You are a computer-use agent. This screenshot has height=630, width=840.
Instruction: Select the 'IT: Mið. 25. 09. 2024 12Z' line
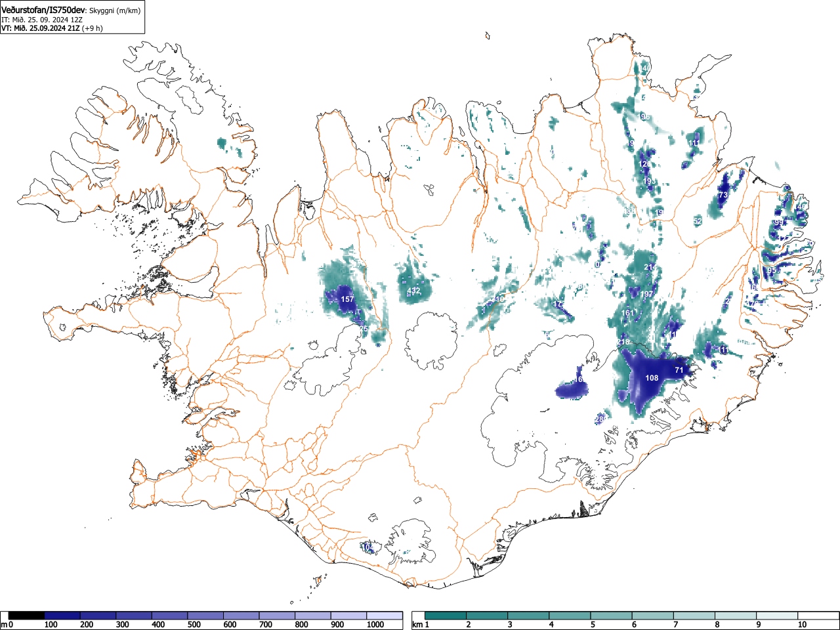[x=42, y=20]
